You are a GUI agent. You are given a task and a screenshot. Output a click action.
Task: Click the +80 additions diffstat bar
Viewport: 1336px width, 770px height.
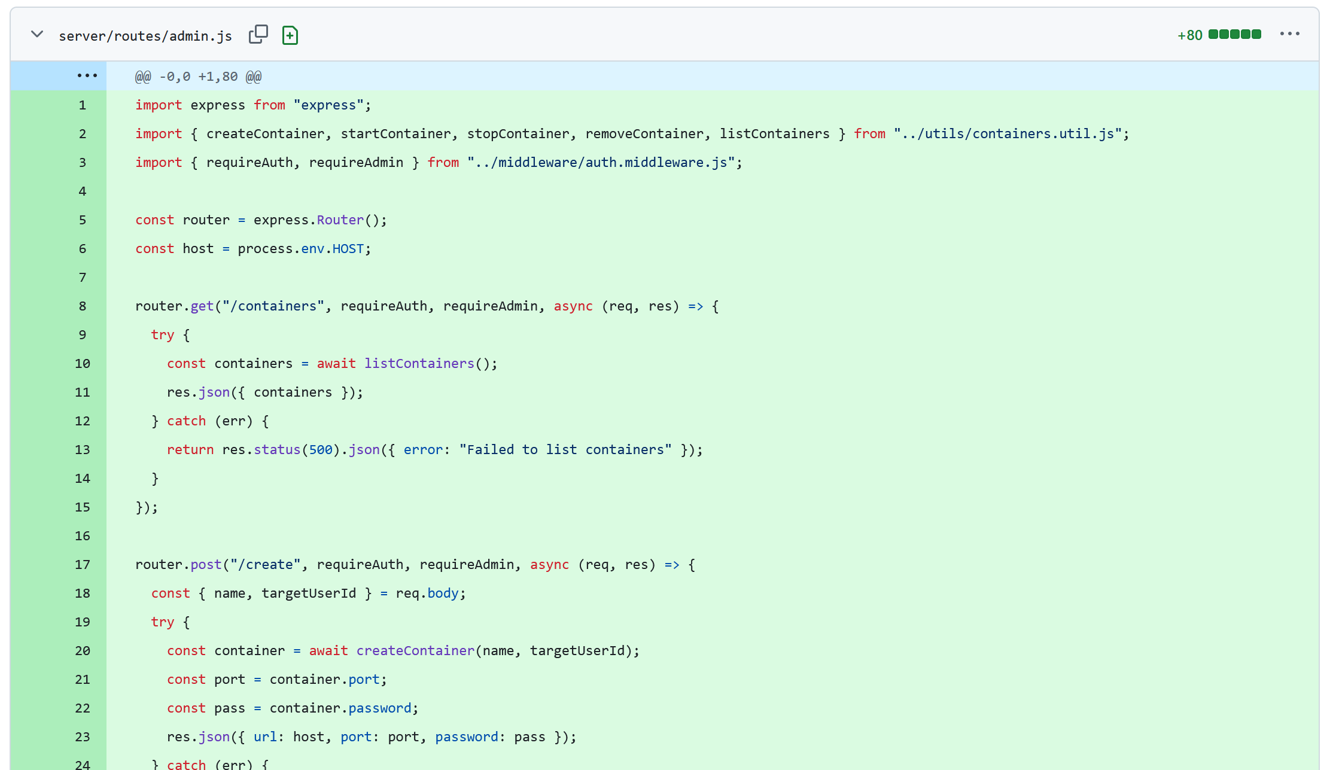[1234, 35]
